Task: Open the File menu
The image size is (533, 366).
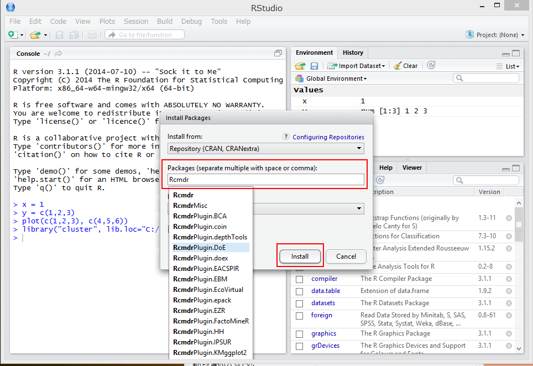Action: click(x=15, y=22)
